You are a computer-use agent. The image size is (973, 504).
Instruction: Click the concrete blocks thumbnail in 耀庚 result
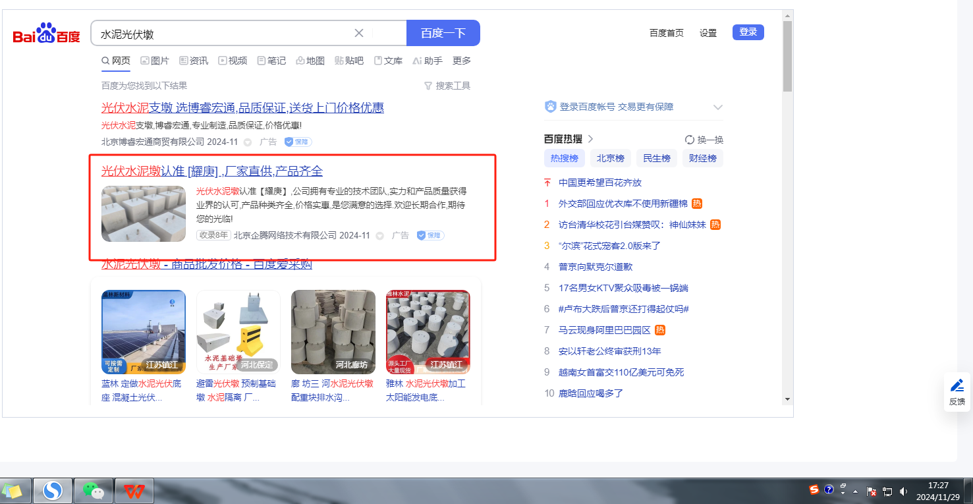point(144,213)
